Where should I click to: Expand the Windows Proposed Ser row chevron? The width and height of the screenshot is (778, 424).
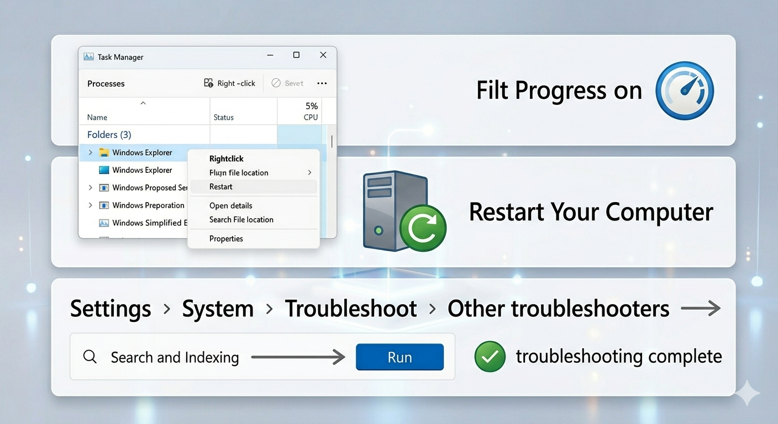pos(91,188)
